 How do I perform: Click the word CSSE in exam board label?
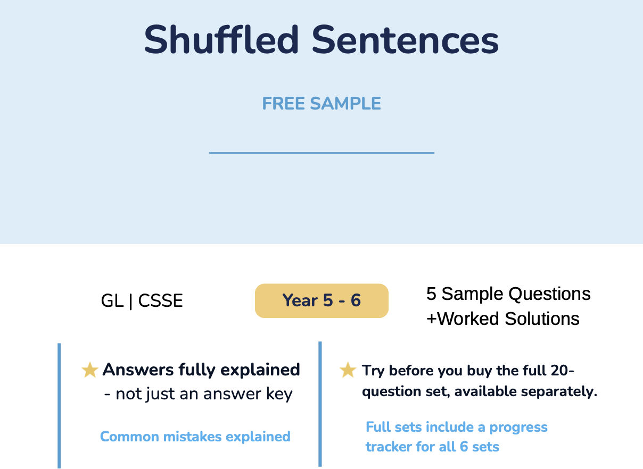tap(160, 301)
